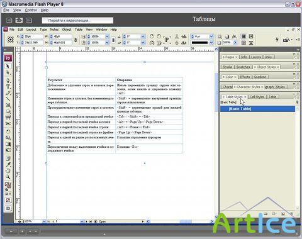Viewport: 302px width, 239px height.
Task: Select the Type tool
Action: 8,87
